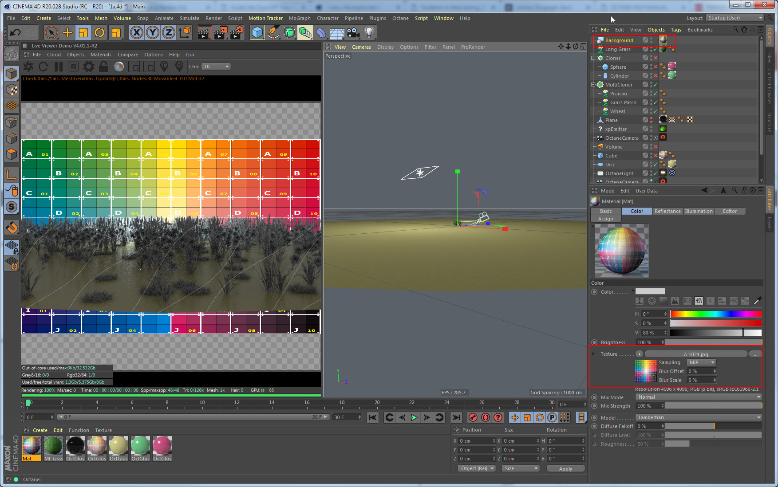778x487 pixels.
Task: Open the Layout dropdown showing Startup (User)
Action: [x=735, y=18]
